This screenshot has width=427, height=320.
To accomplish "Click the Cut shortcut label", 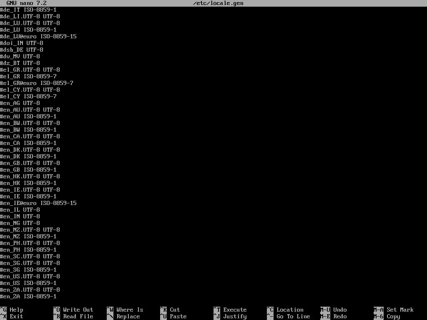I will pyautogui.click(x=175, y=310).
